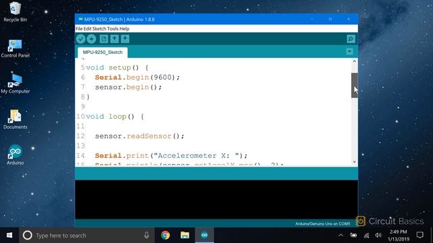Open the Action Center notifications icon
Screen dimensions: 433x243
419,236
